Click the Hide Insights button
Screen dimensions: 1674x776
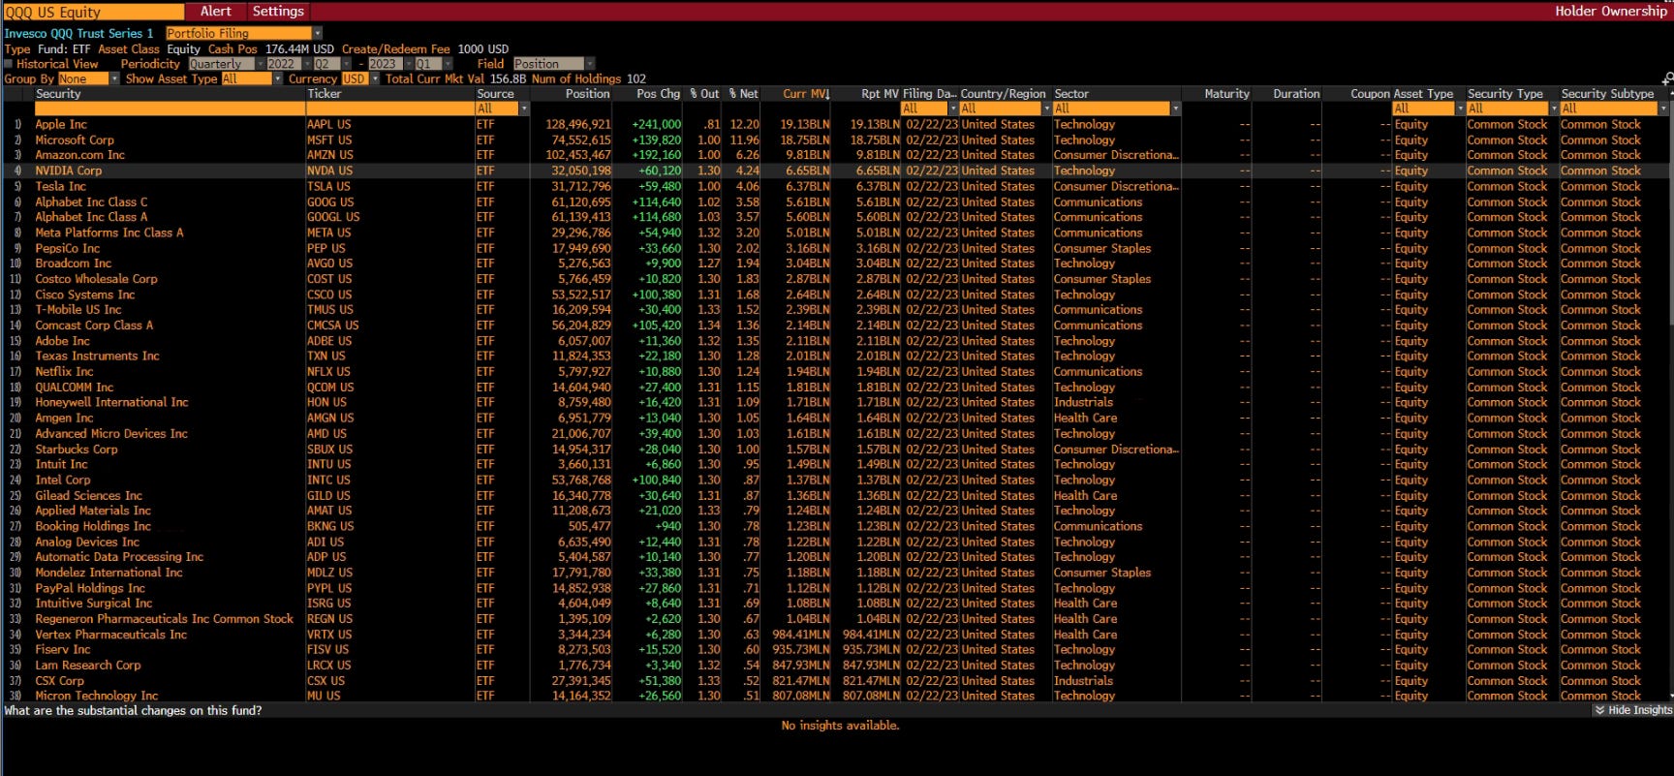[1633, 710]
